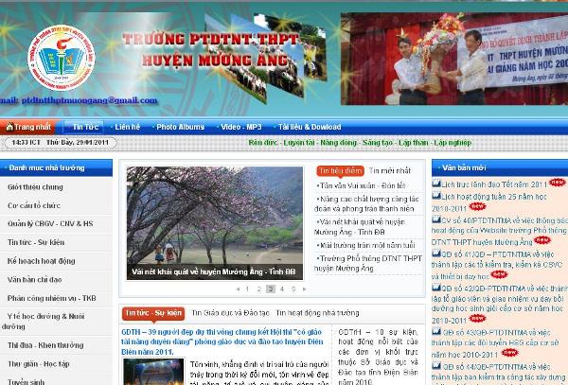568x385 pixels.
Task: Open Thi đua - Khen thưởng item
Action: (x=45, y=345)
